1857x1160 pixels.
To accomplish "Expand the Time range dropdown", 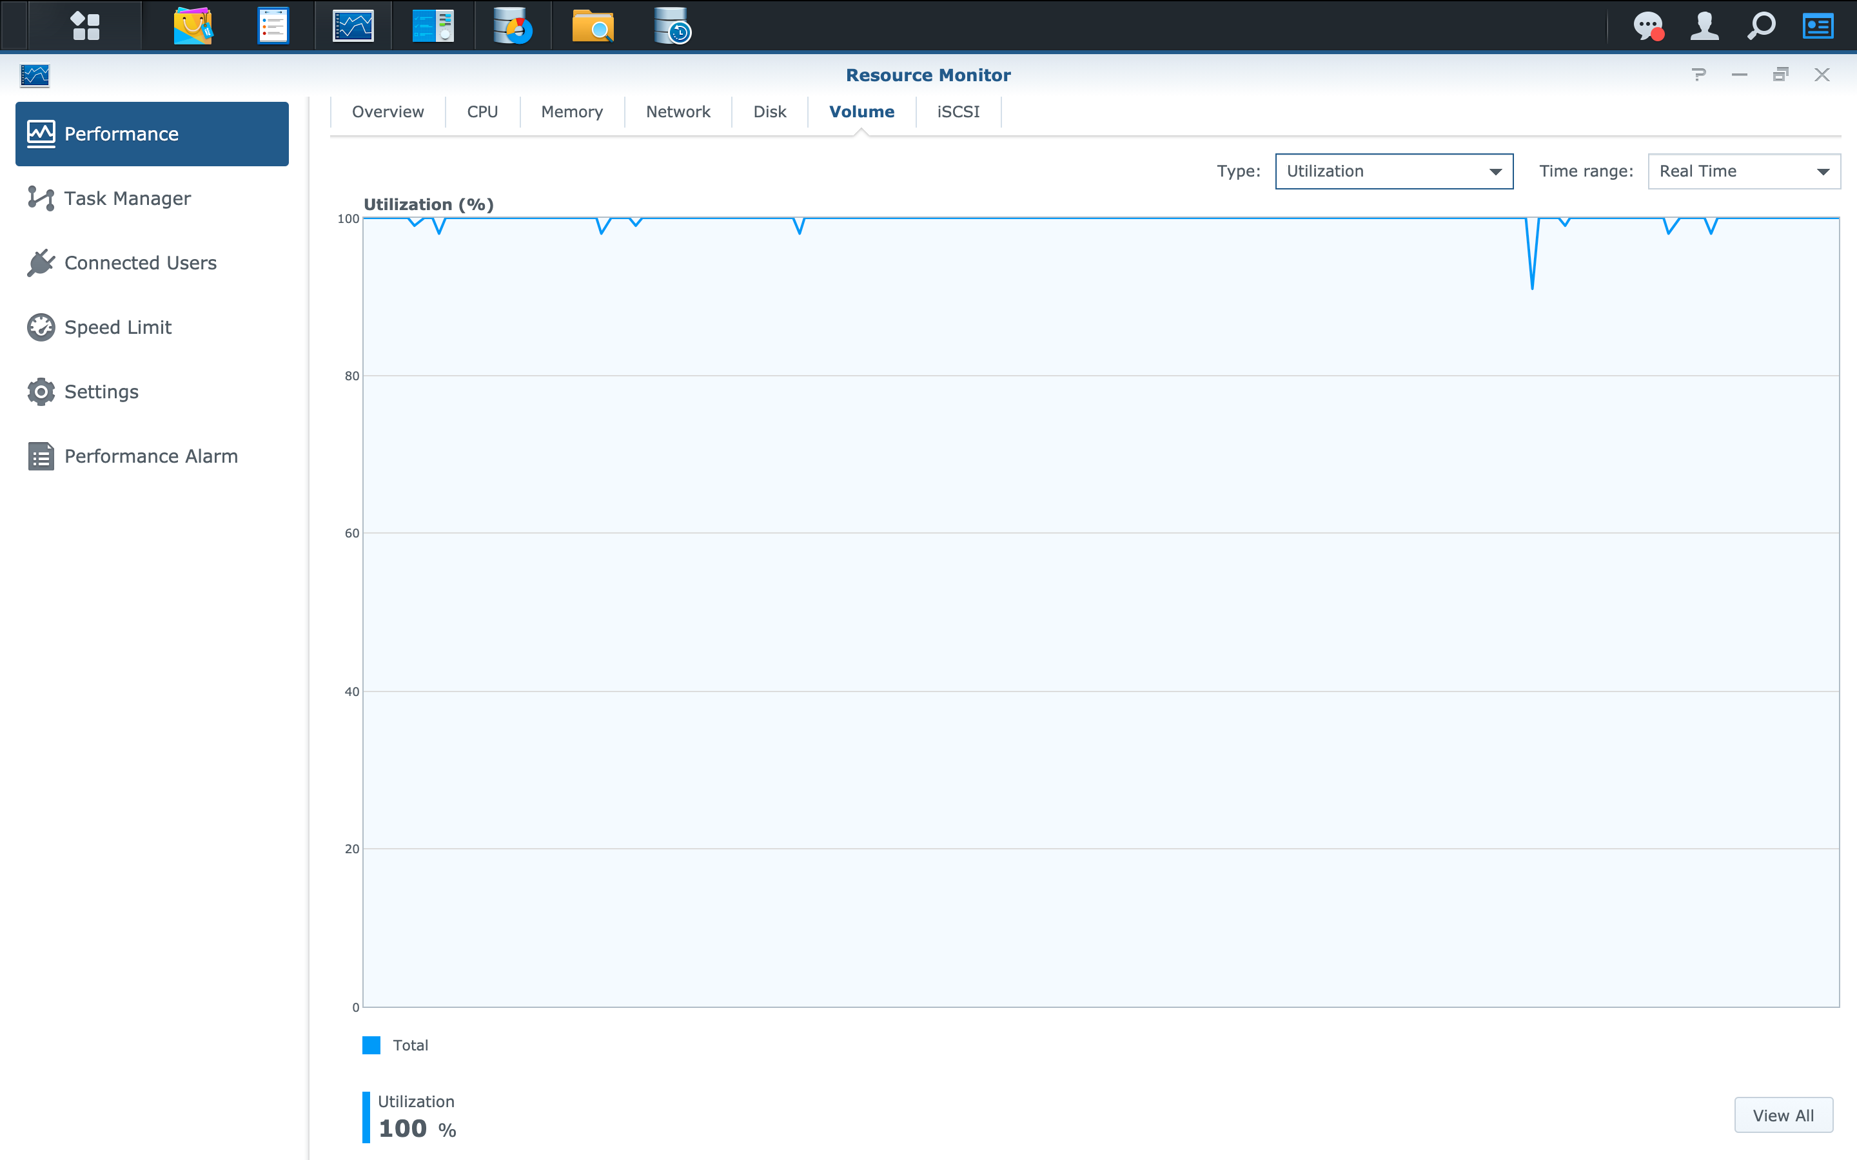I will click(1744, 171).
